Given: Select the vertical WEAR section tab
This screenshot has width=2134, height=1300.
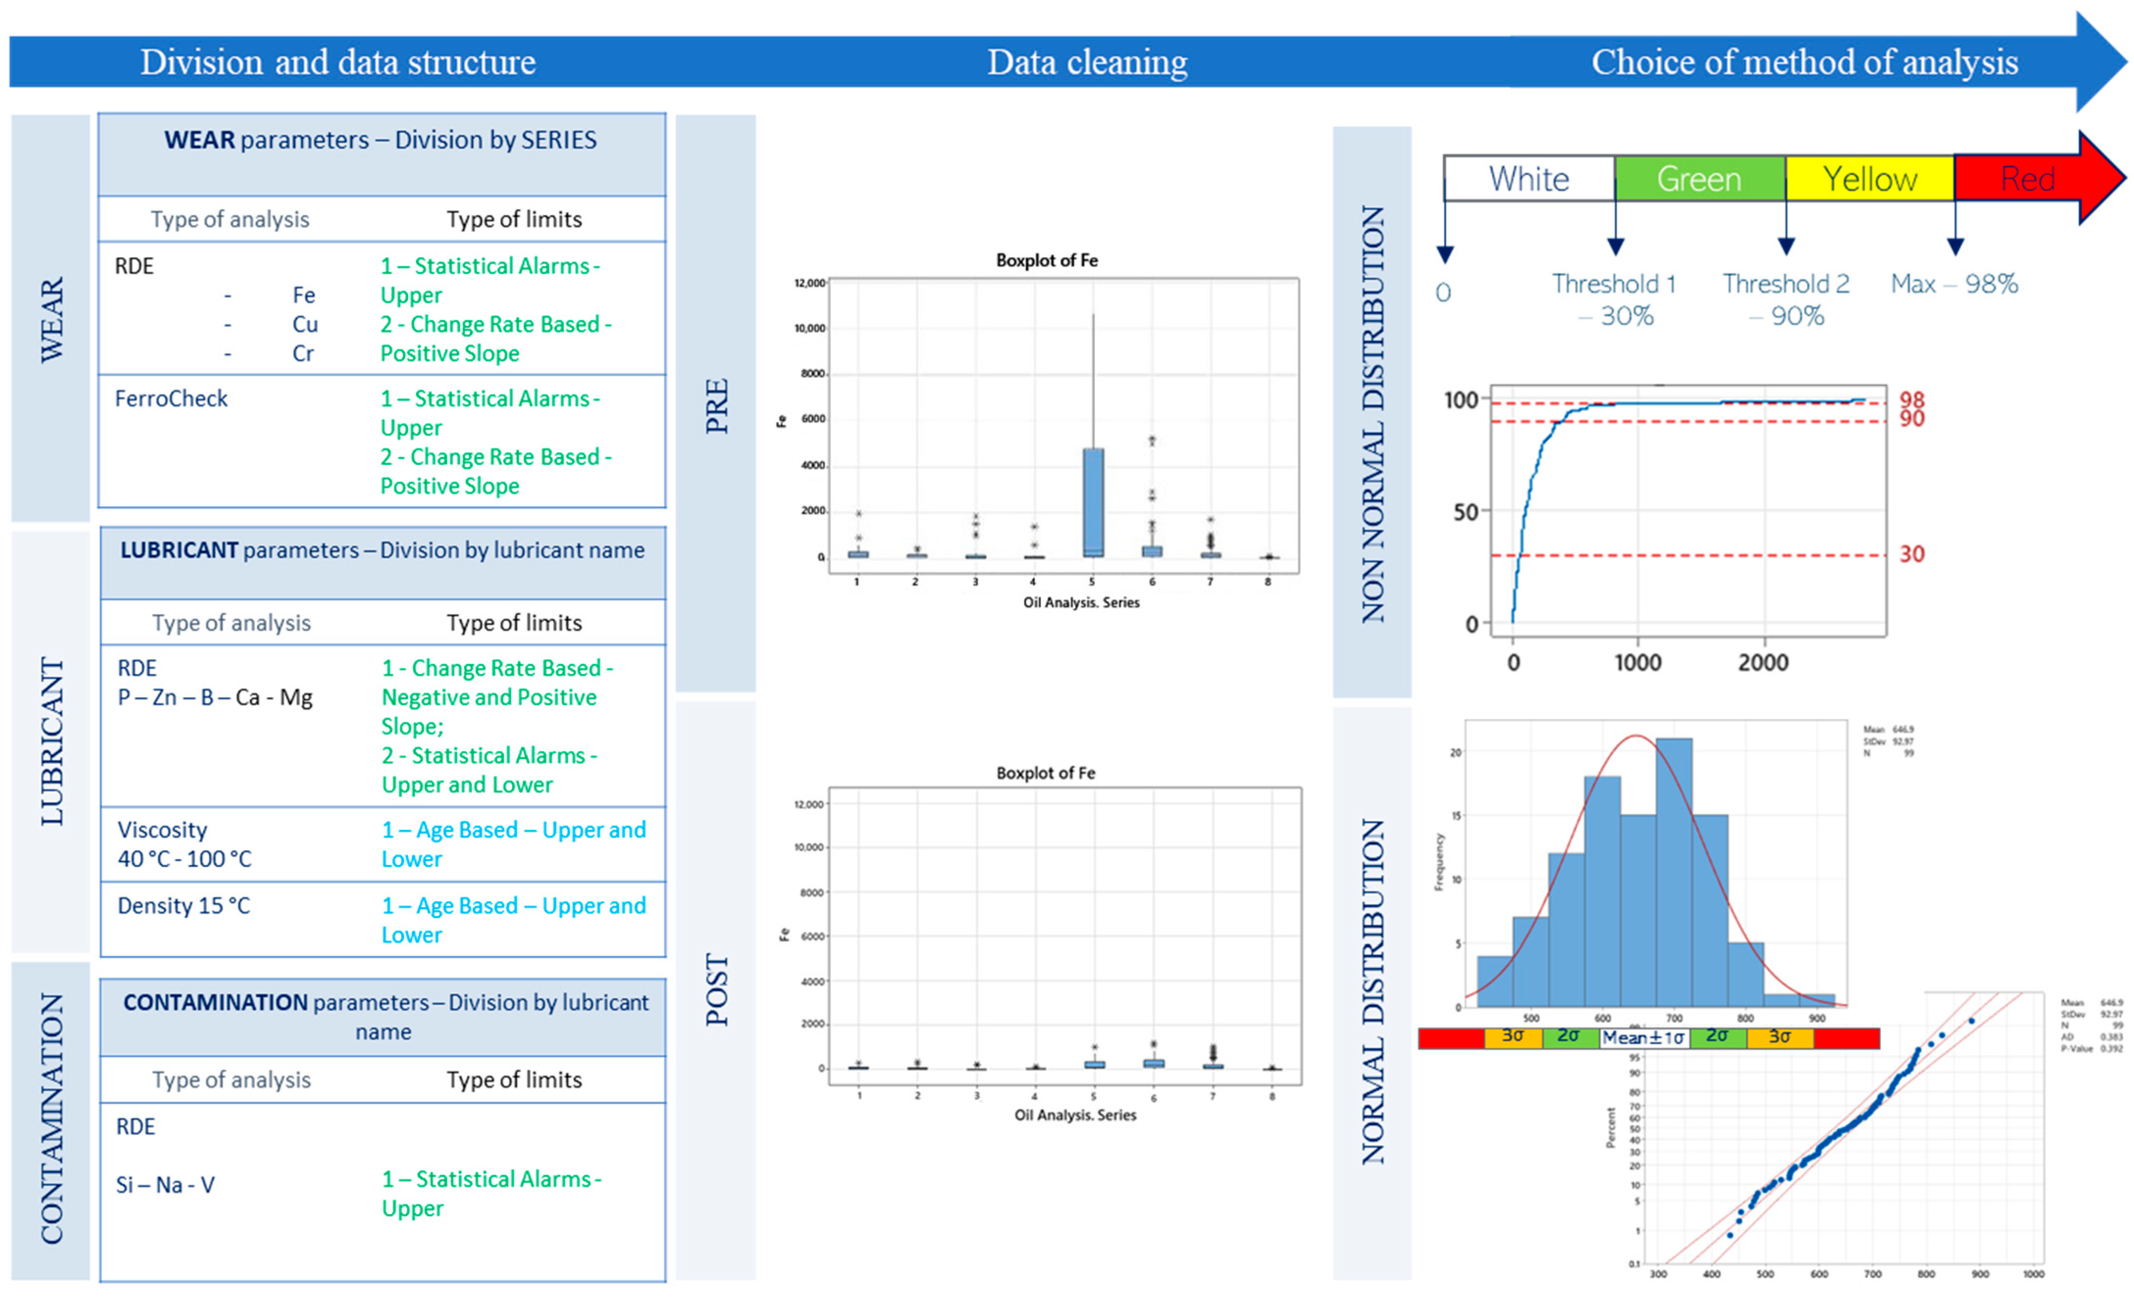Looking at the screenshot, I should (x=51, y=319).
